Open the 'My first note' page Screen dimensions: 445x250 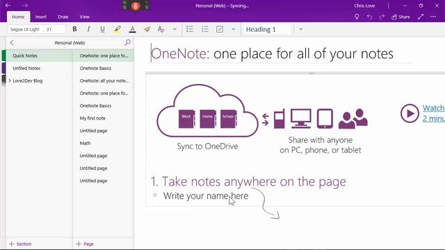[104, 118]
